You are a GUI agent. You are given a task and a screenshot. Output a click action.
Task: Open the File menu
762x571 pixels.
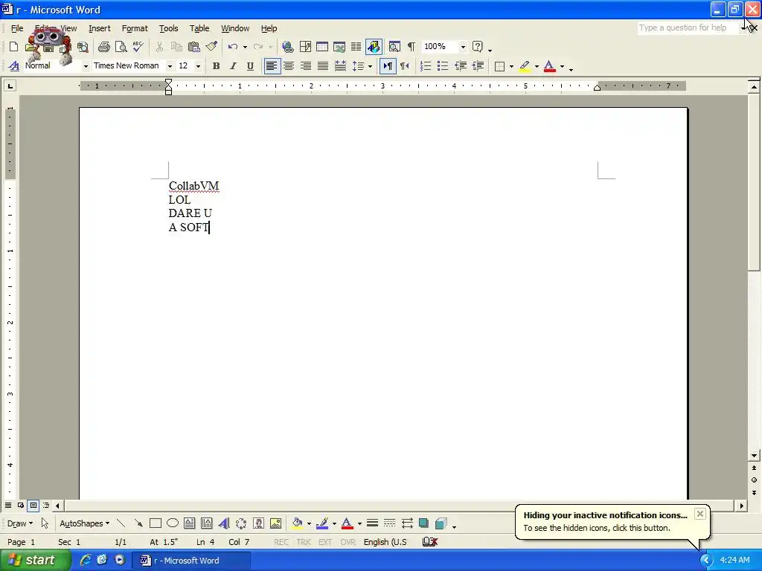tap(17, 28)
